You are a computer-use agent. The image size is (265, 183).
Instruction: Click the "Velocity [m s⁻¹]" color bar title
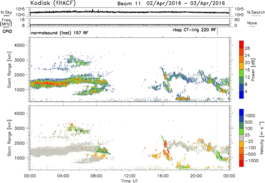262,138
